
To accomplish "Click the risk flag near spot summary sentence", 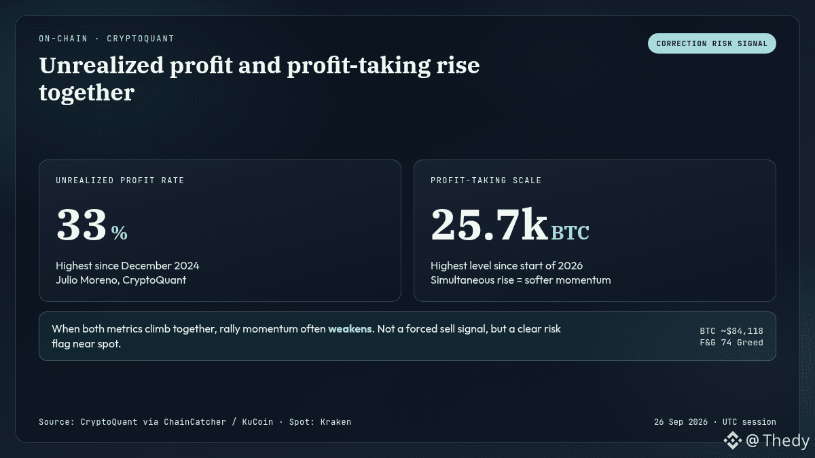I will coord(306,337).
